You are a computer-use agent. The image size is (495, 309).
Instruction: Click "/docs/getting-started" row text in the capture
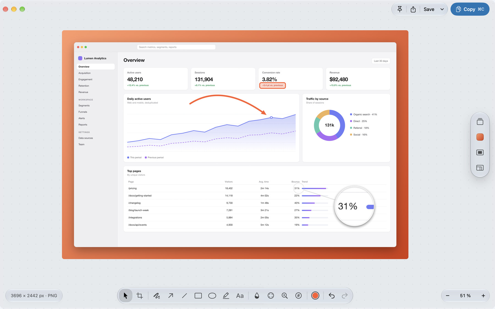(x=140, y=196)
